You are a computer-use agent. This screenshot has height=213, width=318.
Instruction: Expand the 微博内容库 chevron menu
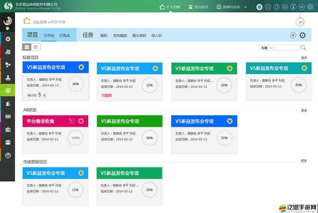pyautogui.click(x=246, y=7)
